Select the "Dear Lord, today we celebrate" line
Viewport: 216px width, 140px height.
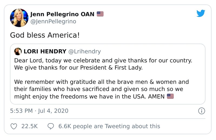pyautogui.click(x=103, y=60)
